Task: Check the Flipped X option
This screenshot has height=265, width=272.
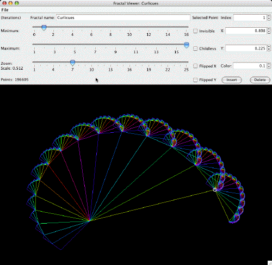Action: click(x=195, y=66)
